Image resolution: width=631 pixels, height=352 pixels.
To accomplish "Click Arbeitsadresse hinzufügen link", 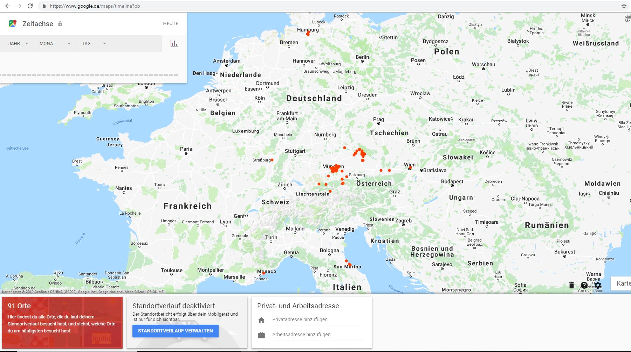I will click(x=301, y=335).
